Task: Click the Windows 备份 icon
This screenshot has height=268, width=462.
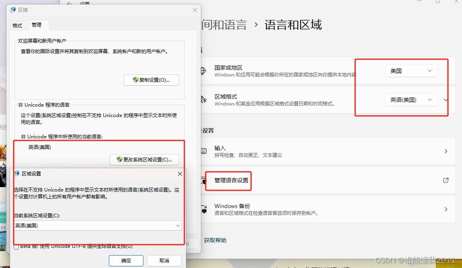Action: pyautogui.click(x=204, y=209)
